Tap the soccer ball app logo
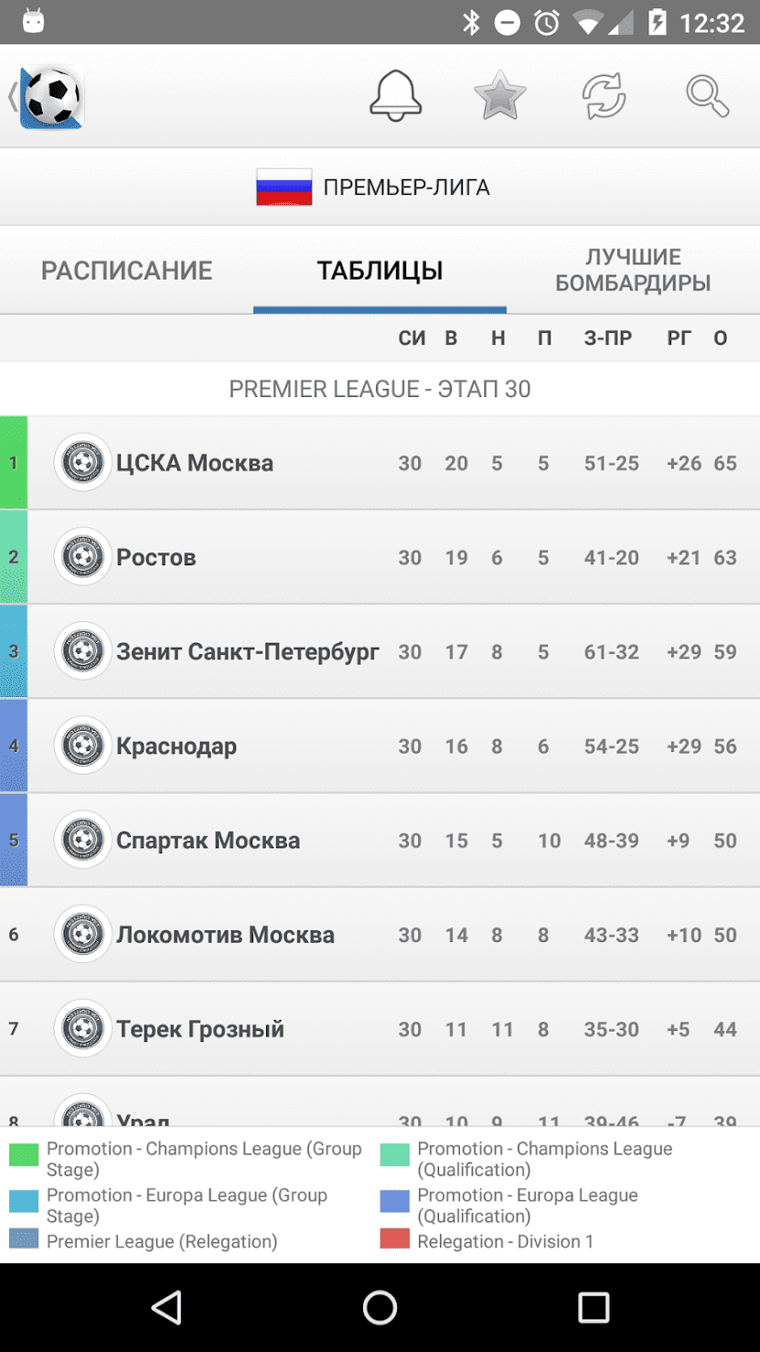Viewport: 760px width, 1352px height. click(51, 96)
